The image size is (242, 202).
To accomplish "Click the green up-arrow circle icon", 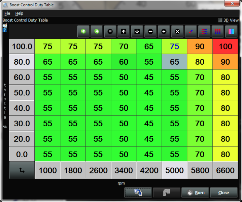I will (x=83, y=31).
